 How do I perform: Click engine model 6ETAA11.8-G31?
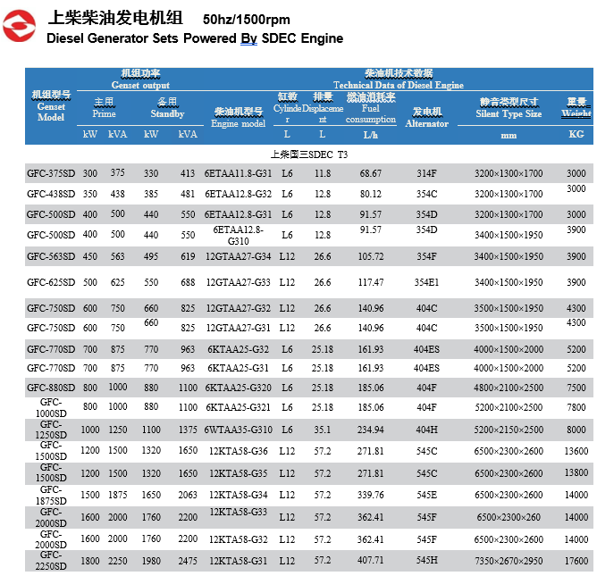[239, 173]
